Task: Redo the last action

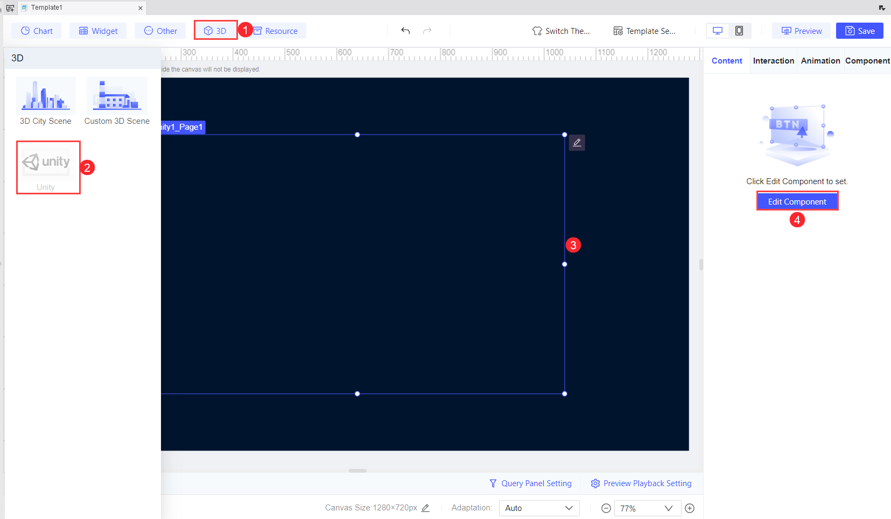Action: 427,31
